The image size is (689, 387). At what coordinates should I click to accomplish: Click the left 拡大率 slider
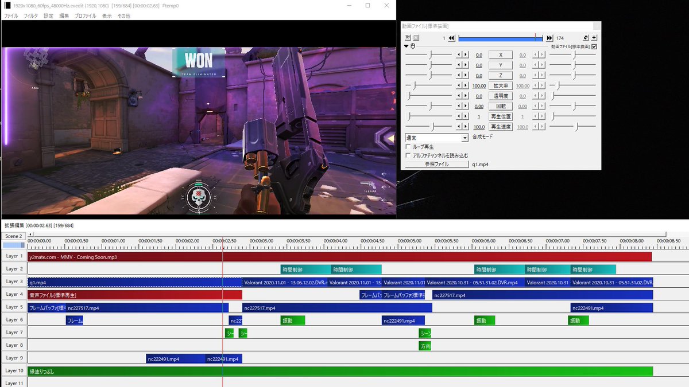(x=428, y=86)
